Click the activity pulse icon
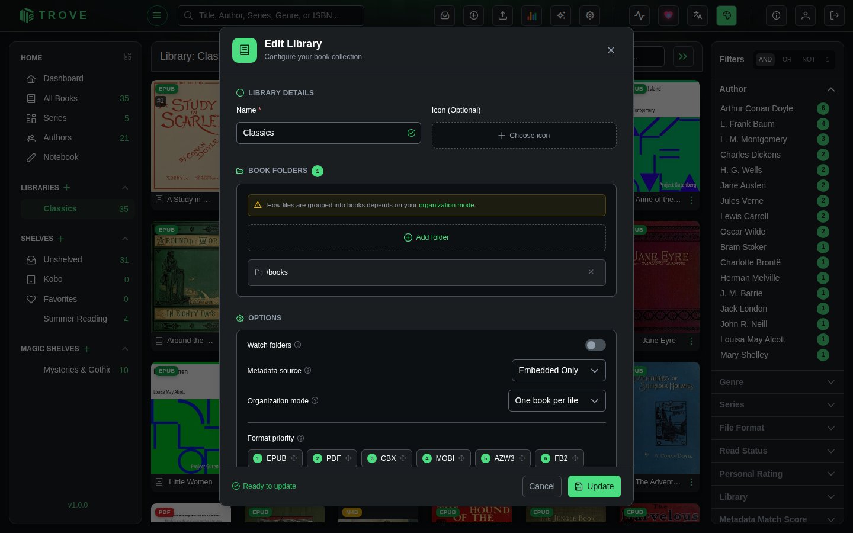Screen dimensions: 853x533 click(640, 15)
